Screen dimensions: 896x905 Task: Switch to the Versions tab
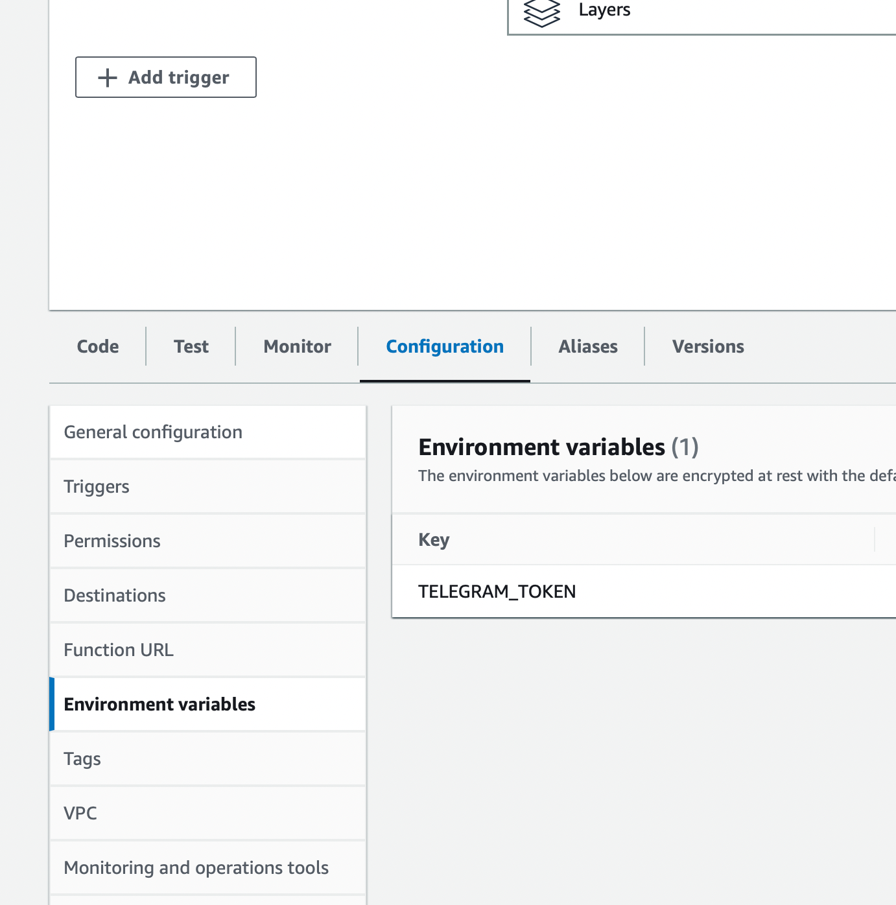[x=708, y=347]
